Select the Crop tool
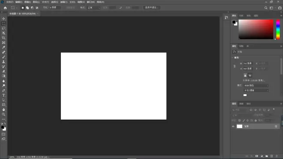The height and width of the screenshot is (159, 283). (x=3, y=38)
